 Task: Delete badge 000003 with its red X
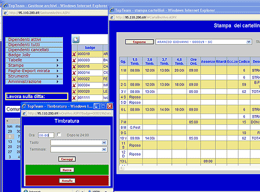(x=74, y=60)
